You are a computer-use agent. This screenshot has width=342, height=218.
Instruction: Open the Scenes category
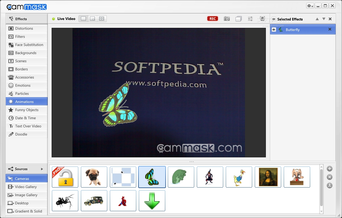[x=27, y=61]
